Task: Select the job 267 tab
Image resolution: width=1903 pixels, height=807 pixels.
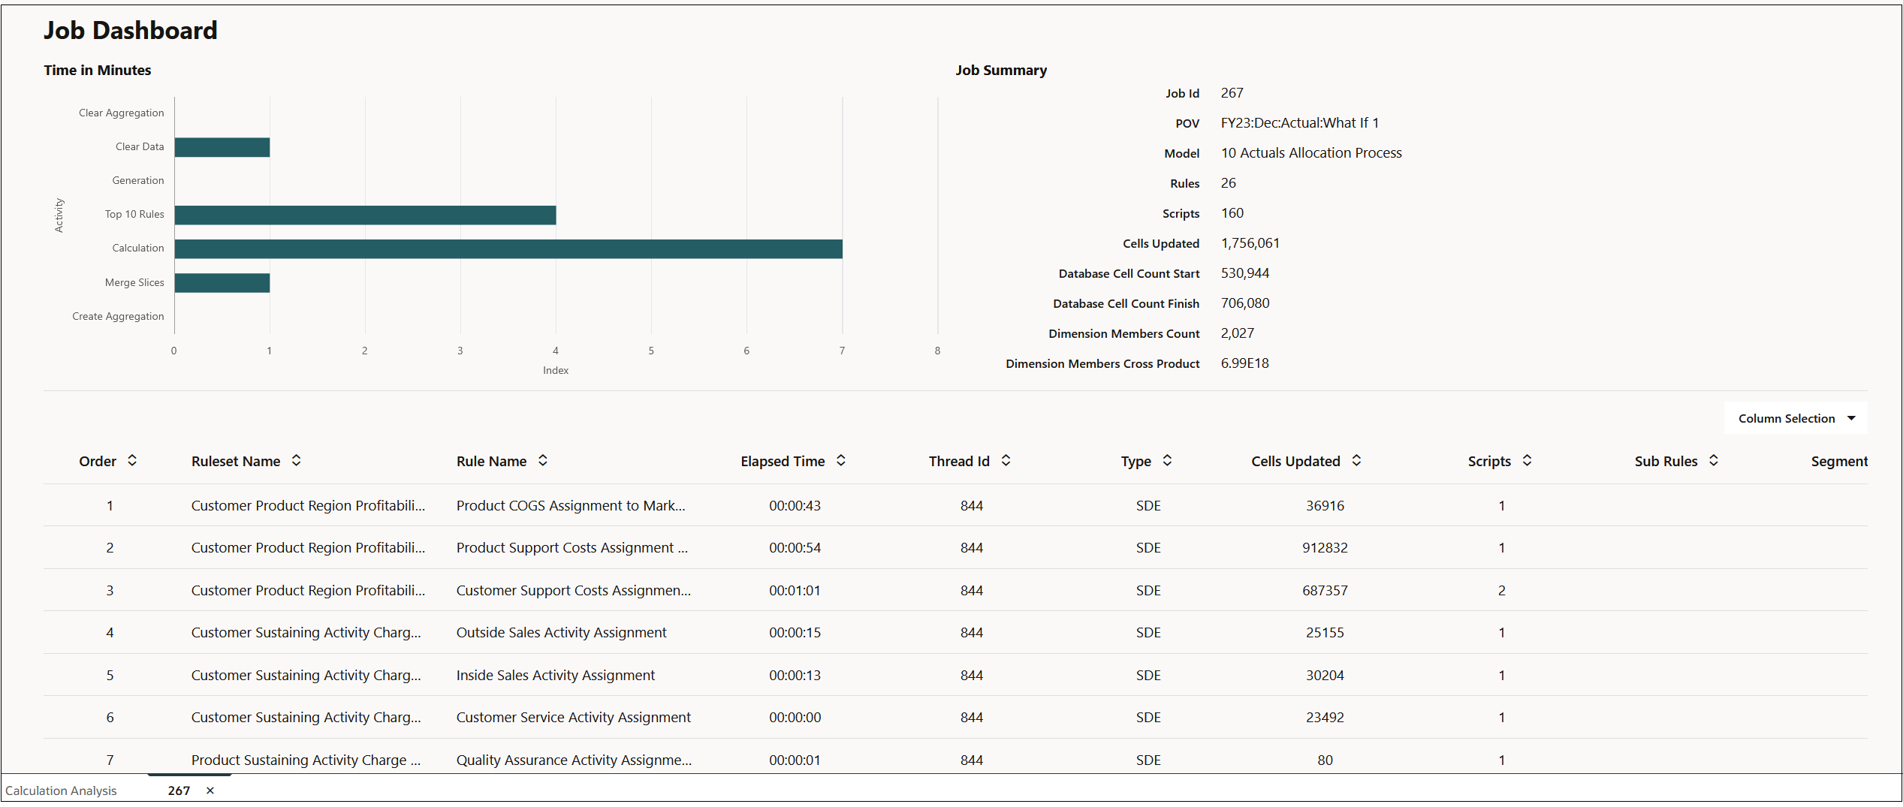Action: coord(178,790)
